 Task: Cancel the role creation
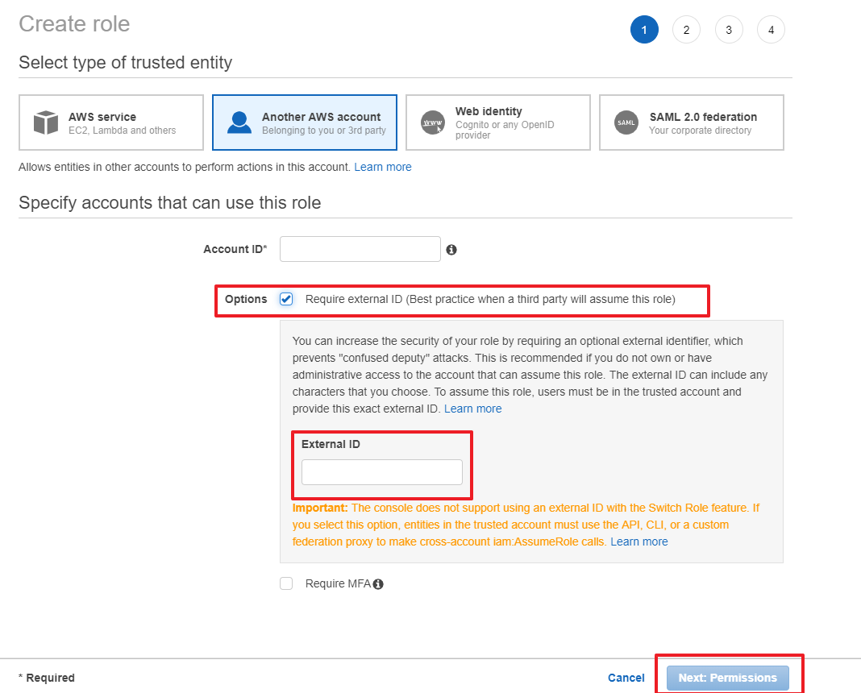[x=626, y=678]
